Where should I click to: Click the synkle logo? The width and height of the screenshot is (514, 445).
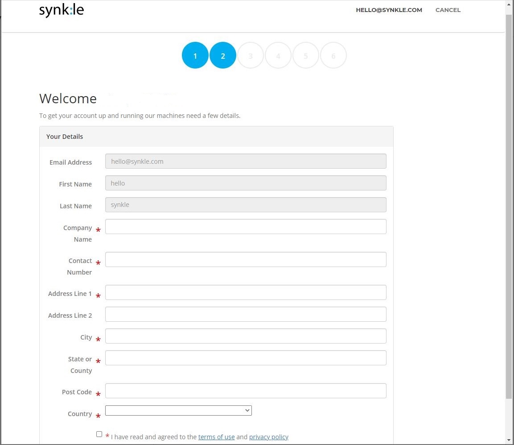[x=62, y=10]
